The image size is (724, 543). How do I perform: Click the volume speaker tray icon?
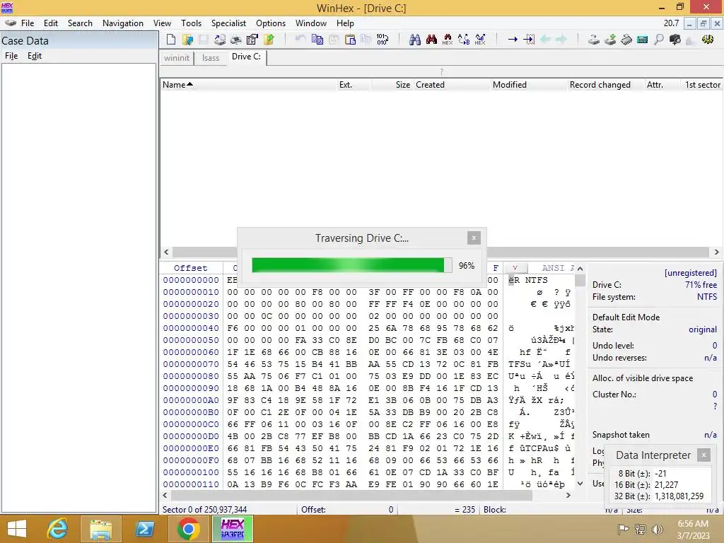tap(658, 529)
